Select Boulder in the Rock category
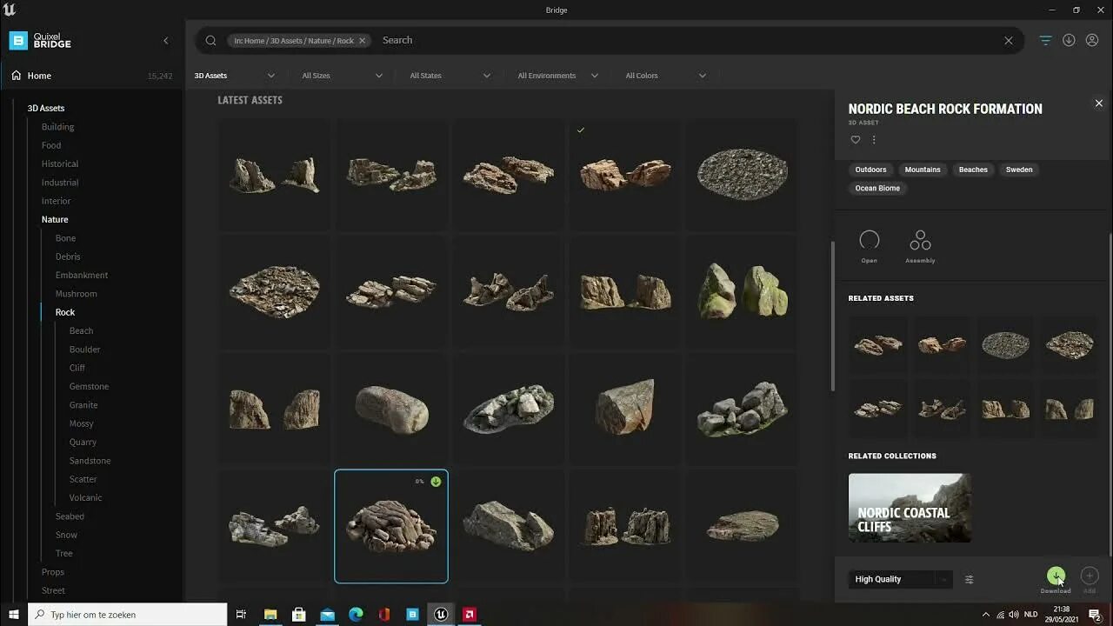This screenshot has width=1113, height=626. pos(84,350)
